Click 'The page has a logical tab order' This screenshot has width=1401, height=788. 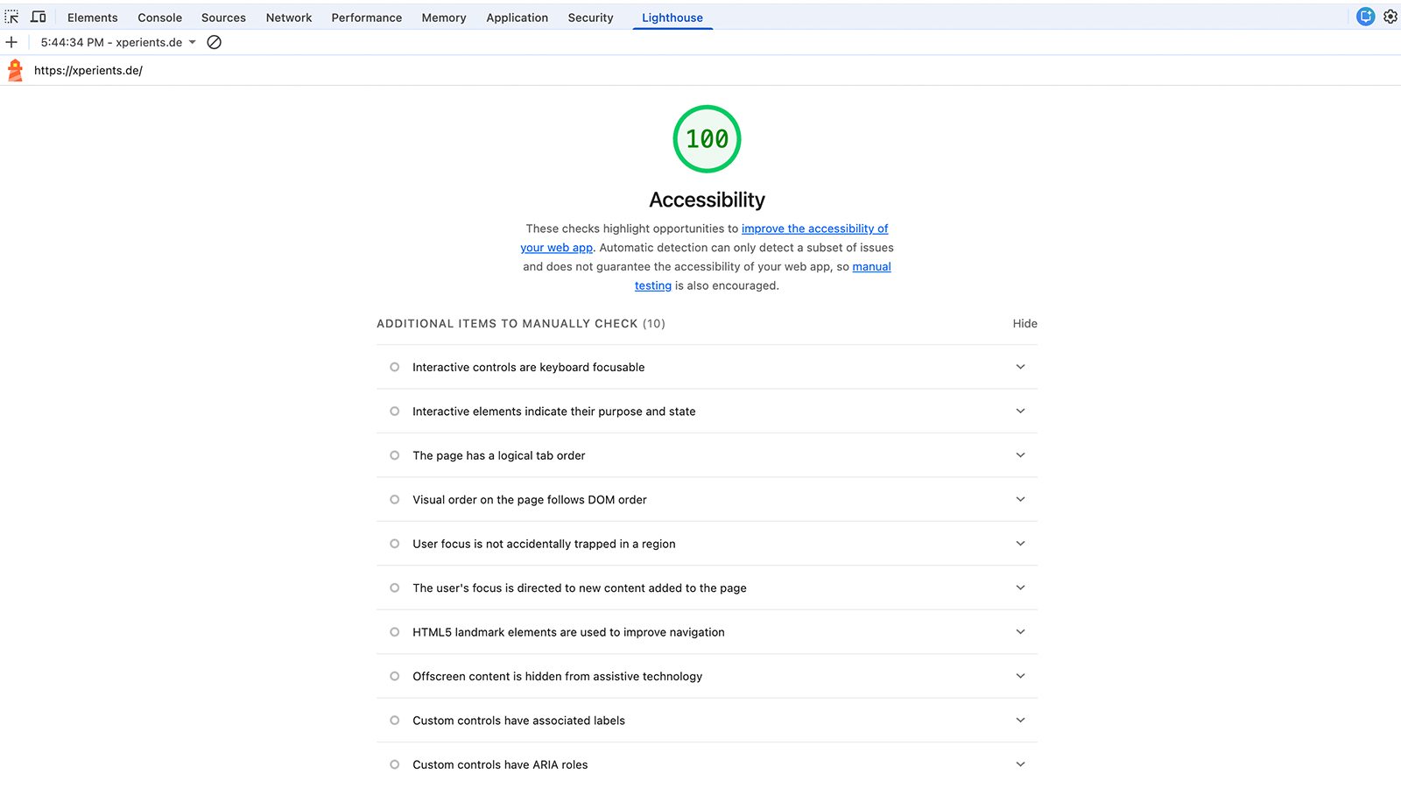point(499,456)
